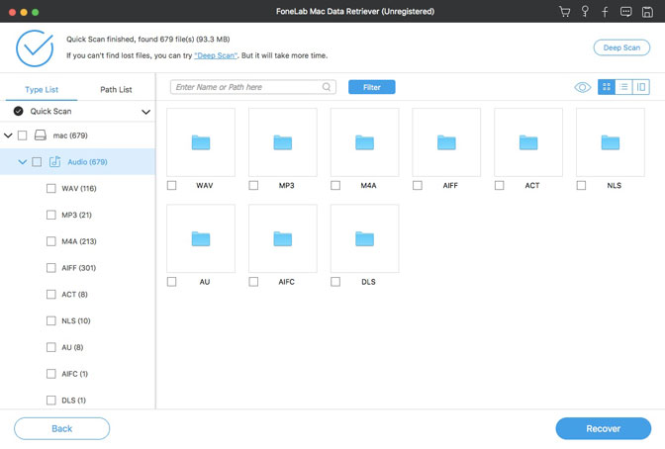Open the AIFF folder thumbnail
This screenshot has height=449, width=665.
[446, 142]
